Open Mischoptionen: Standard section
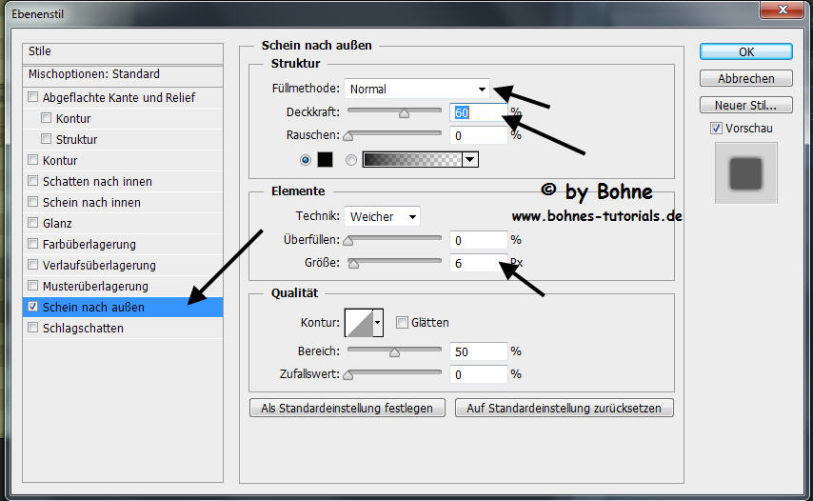 click(93, 74)
